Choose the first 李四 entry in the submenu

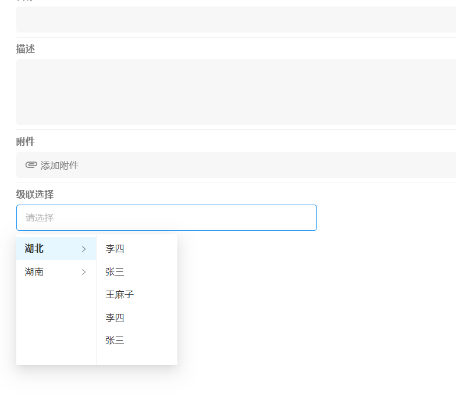pyautogui.click(x=115, y=249)
